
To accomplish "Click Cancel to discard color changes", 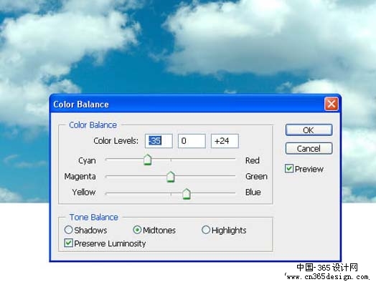I will tap(309, 149).
